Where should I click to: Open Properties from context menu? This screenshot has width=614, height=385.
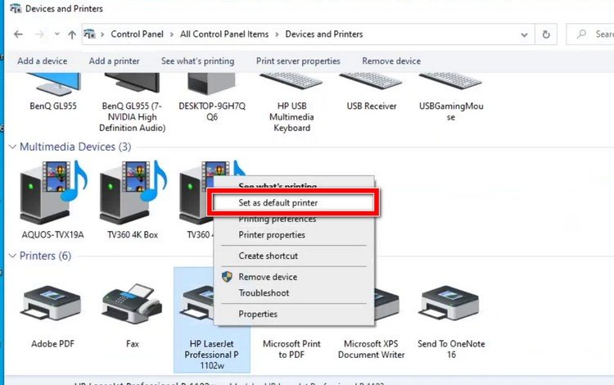(294, 314)
